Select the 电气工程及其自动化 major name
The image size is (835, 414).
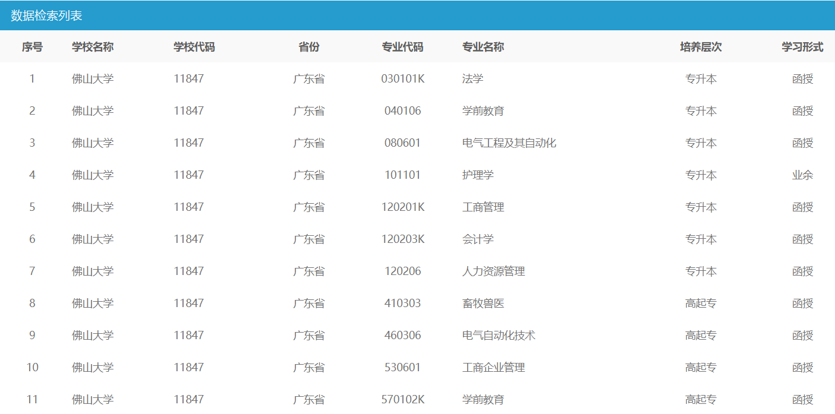click(509, 143)
